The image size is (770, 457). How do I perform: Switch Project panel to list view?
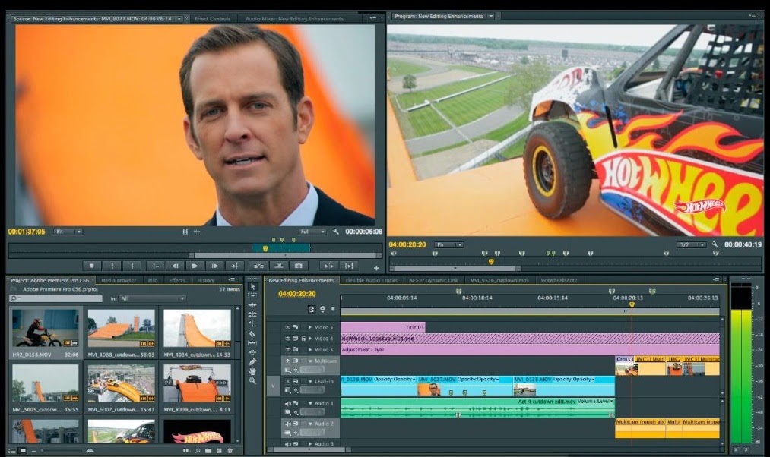[12, 450]
